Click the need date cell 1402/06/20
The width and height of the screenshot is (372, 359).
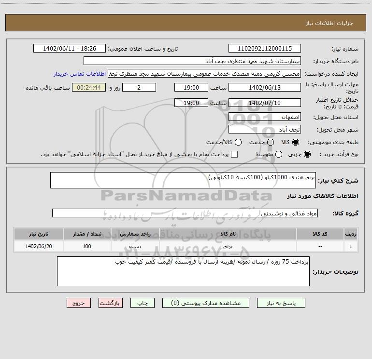click(x=39, y=246)
